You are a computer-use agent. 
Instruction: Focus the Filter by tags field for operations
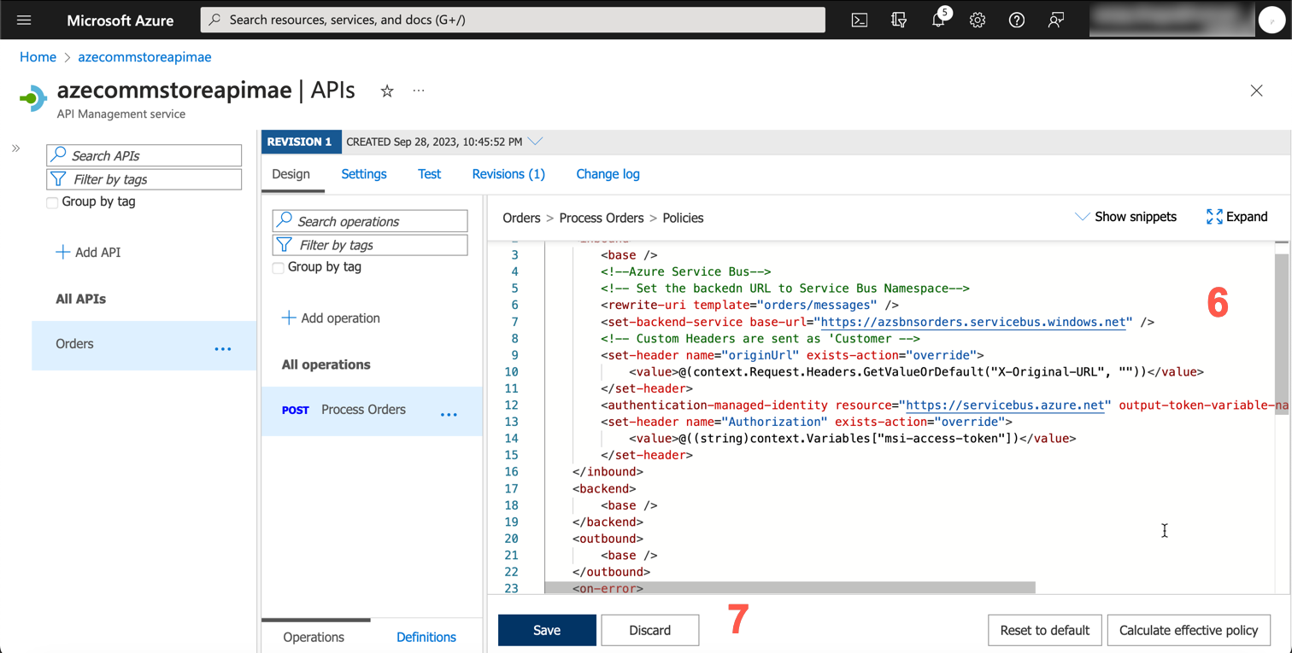pyautogui.click(x=370, y=245)
